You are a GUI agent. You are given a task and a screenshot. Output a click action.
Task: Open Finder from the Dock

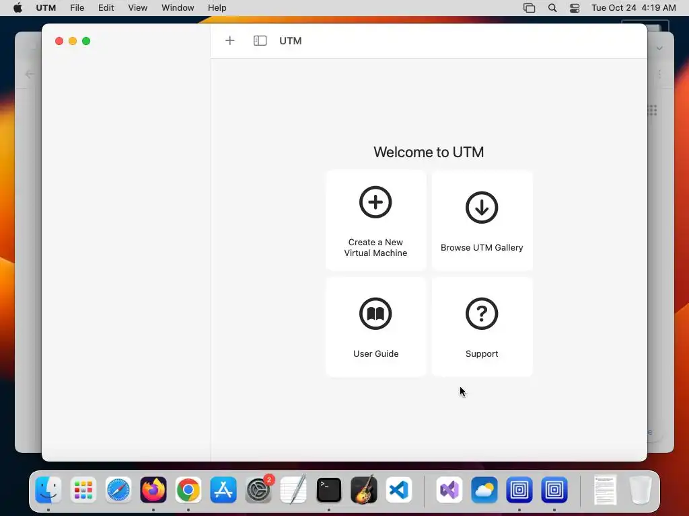(x=48, y=490)
